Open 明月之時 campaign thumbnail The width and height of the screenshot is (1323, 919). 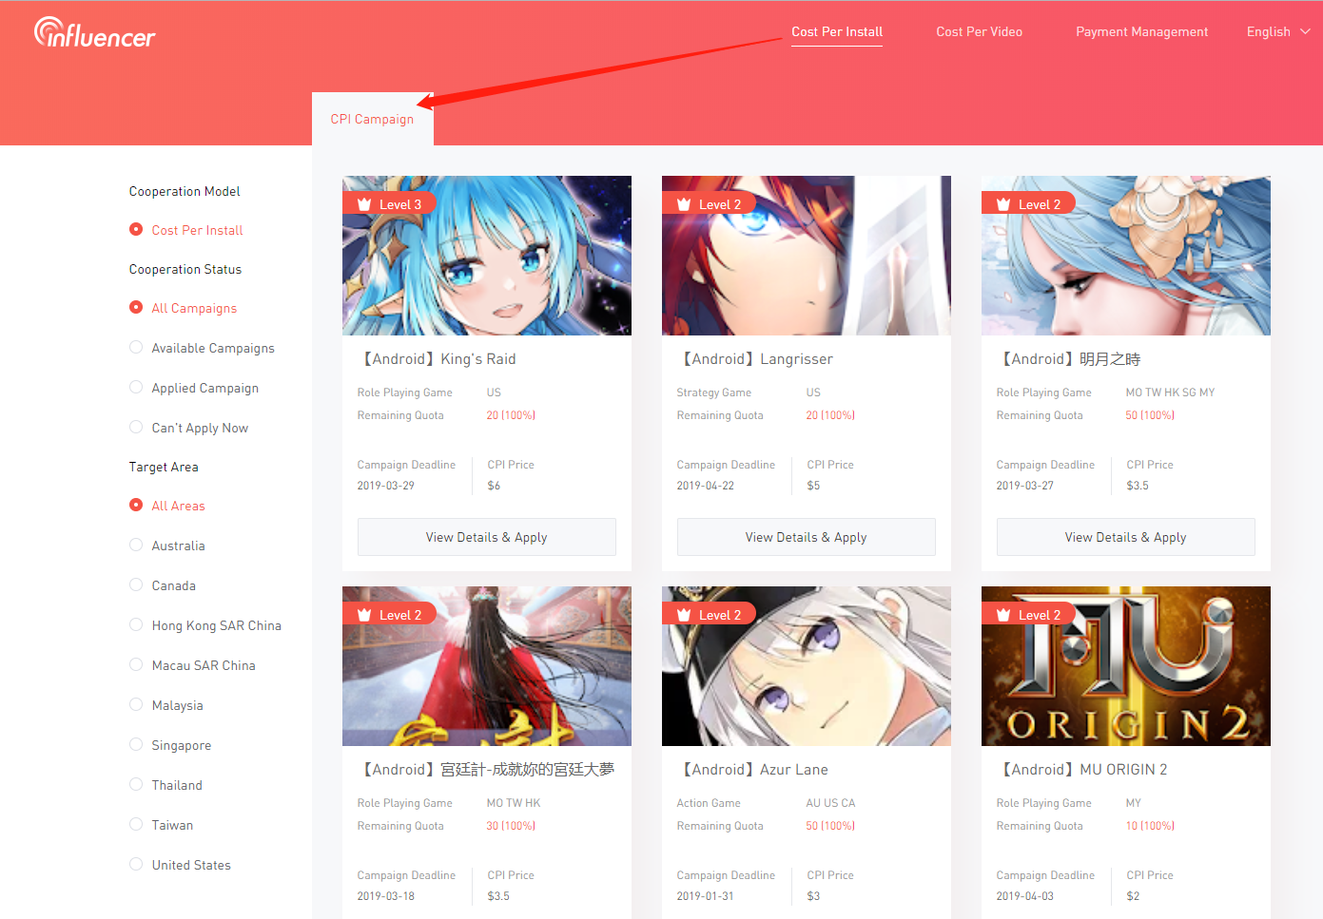(1126, 256)
